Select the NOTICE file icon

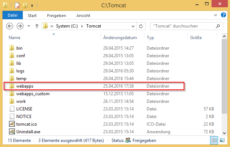click(12, 116)
